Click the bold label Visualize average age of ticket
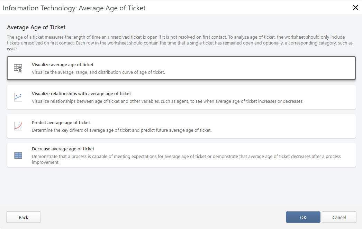Screen dimensions: 362x229 tap(63, 64)
